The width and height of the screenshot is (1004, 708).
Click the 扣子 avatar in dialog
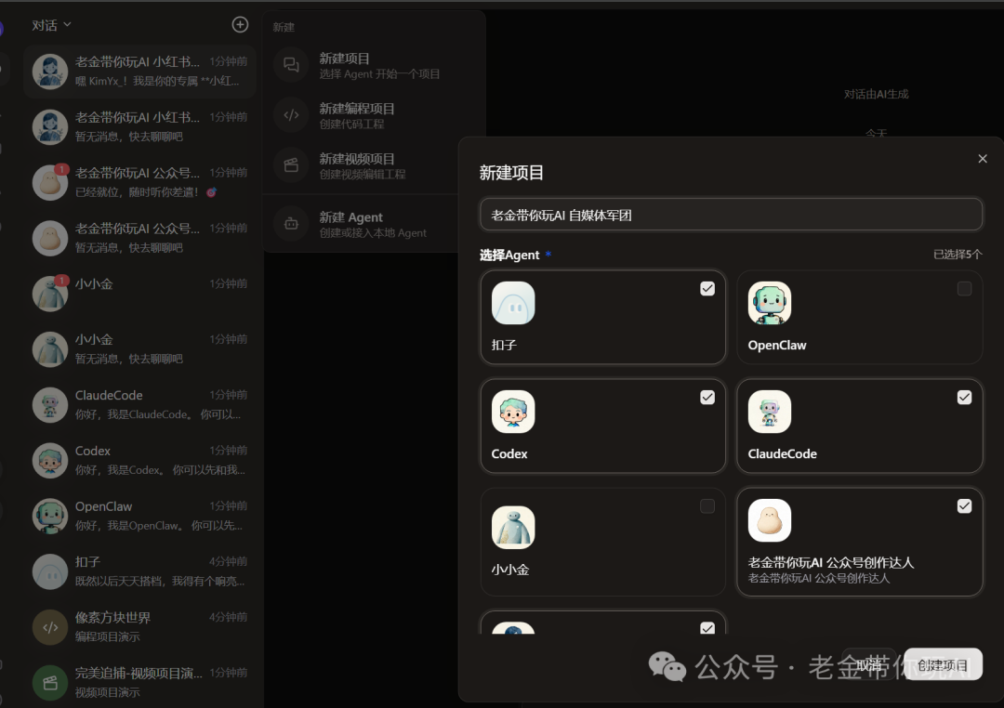513,303
